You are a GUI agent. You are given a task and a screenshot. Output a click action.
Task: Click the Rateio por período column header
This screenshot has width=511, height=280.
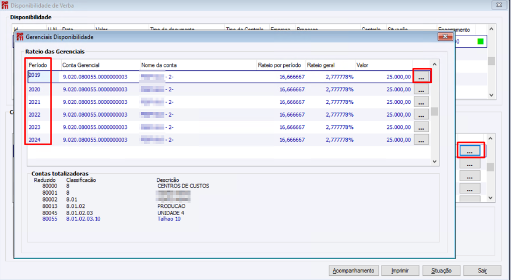tap(281, 65)
